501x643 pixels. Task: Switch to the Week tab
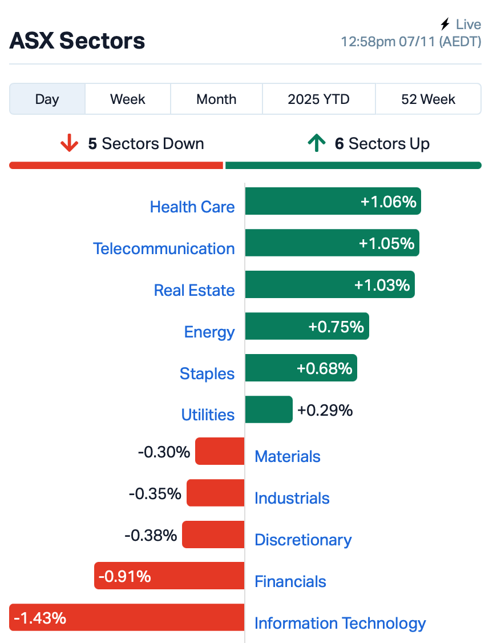(x=128, y=99)
